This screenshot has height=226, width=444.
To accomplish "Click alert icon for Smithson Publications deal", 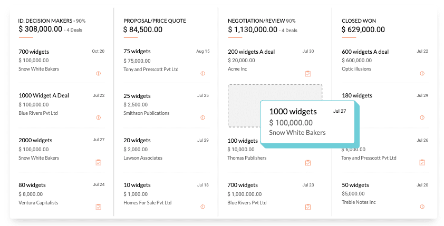I will [202, 117].
